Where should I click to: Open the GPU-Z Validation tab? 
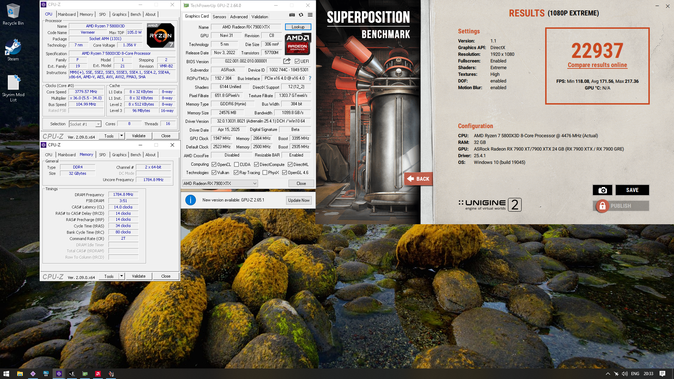coord(259,17)
